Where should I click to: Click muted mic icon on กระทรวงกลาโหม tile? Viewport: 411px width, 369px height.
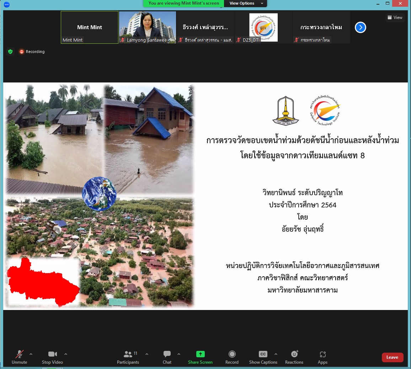point(297,40)
